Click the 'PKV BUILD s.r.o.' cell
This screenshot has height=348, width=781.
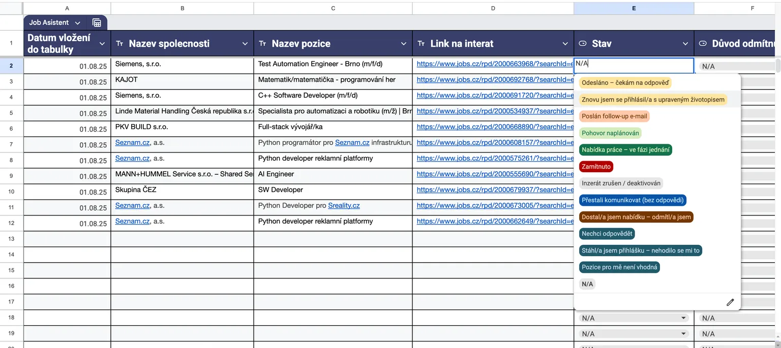coord(182,129)
